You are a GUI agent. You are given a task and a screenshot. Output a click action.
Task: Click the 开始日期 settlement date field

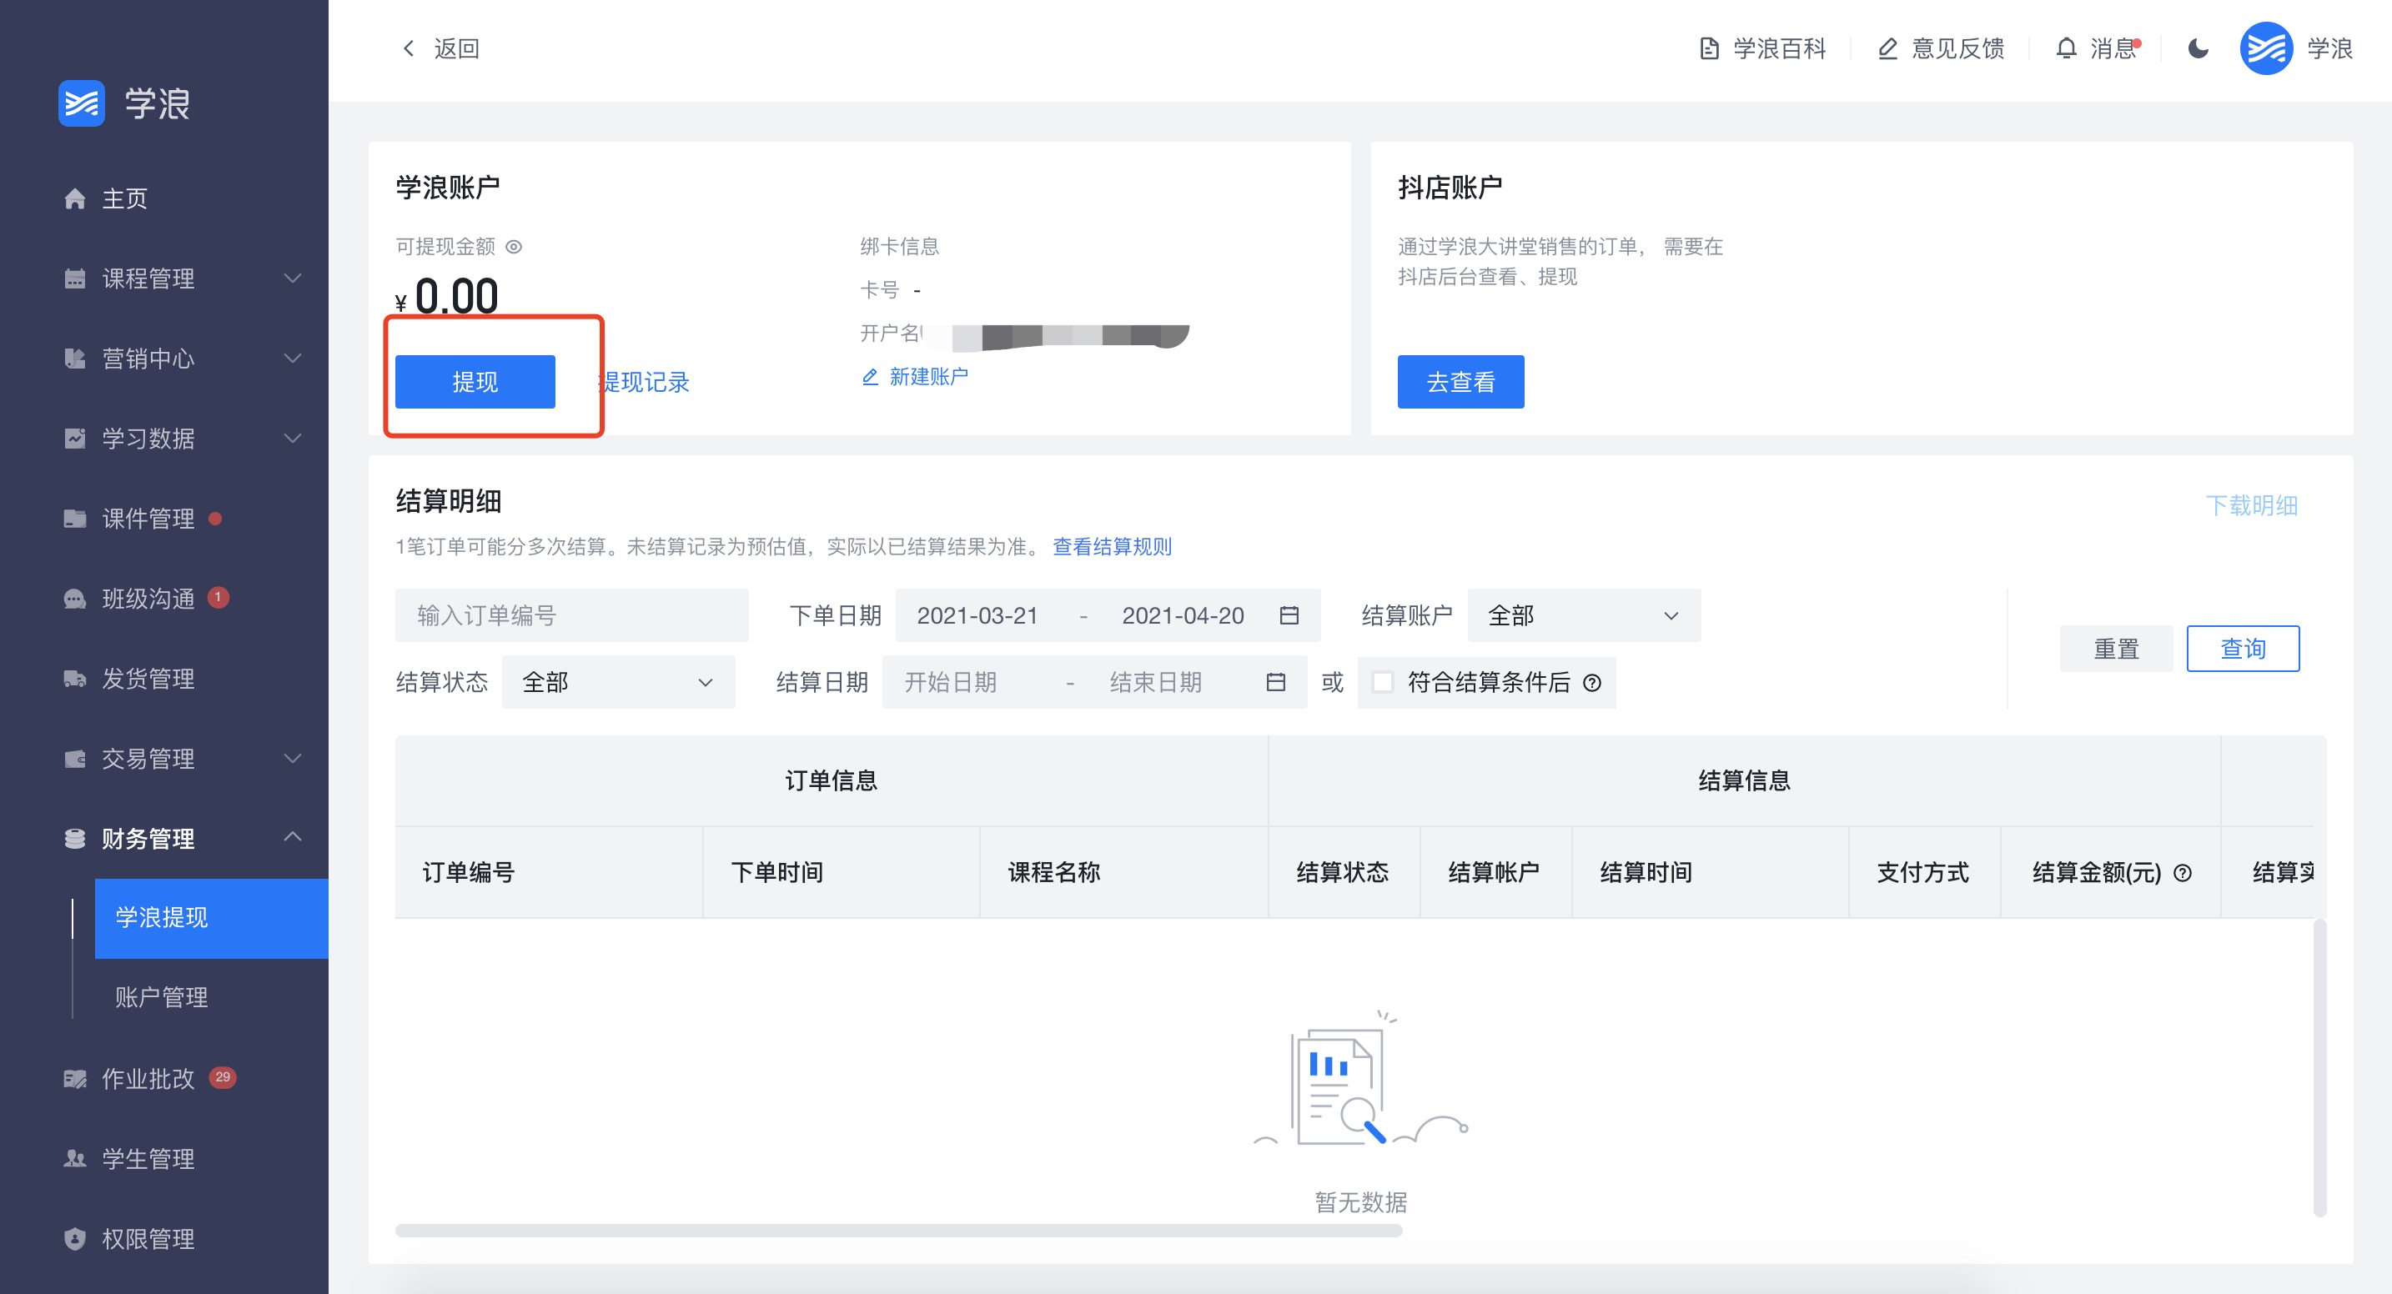[951, 682]
